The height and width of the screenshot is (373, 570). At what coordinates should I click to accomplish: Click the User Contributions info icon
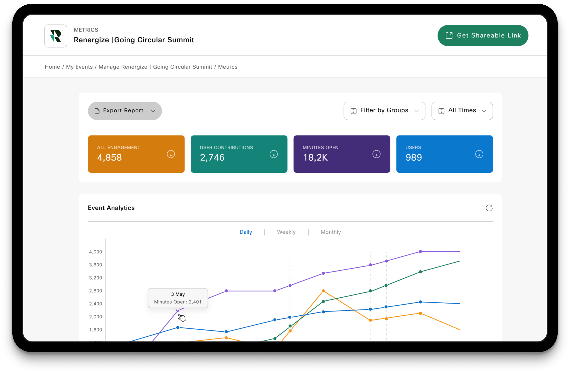pos(273,154)
